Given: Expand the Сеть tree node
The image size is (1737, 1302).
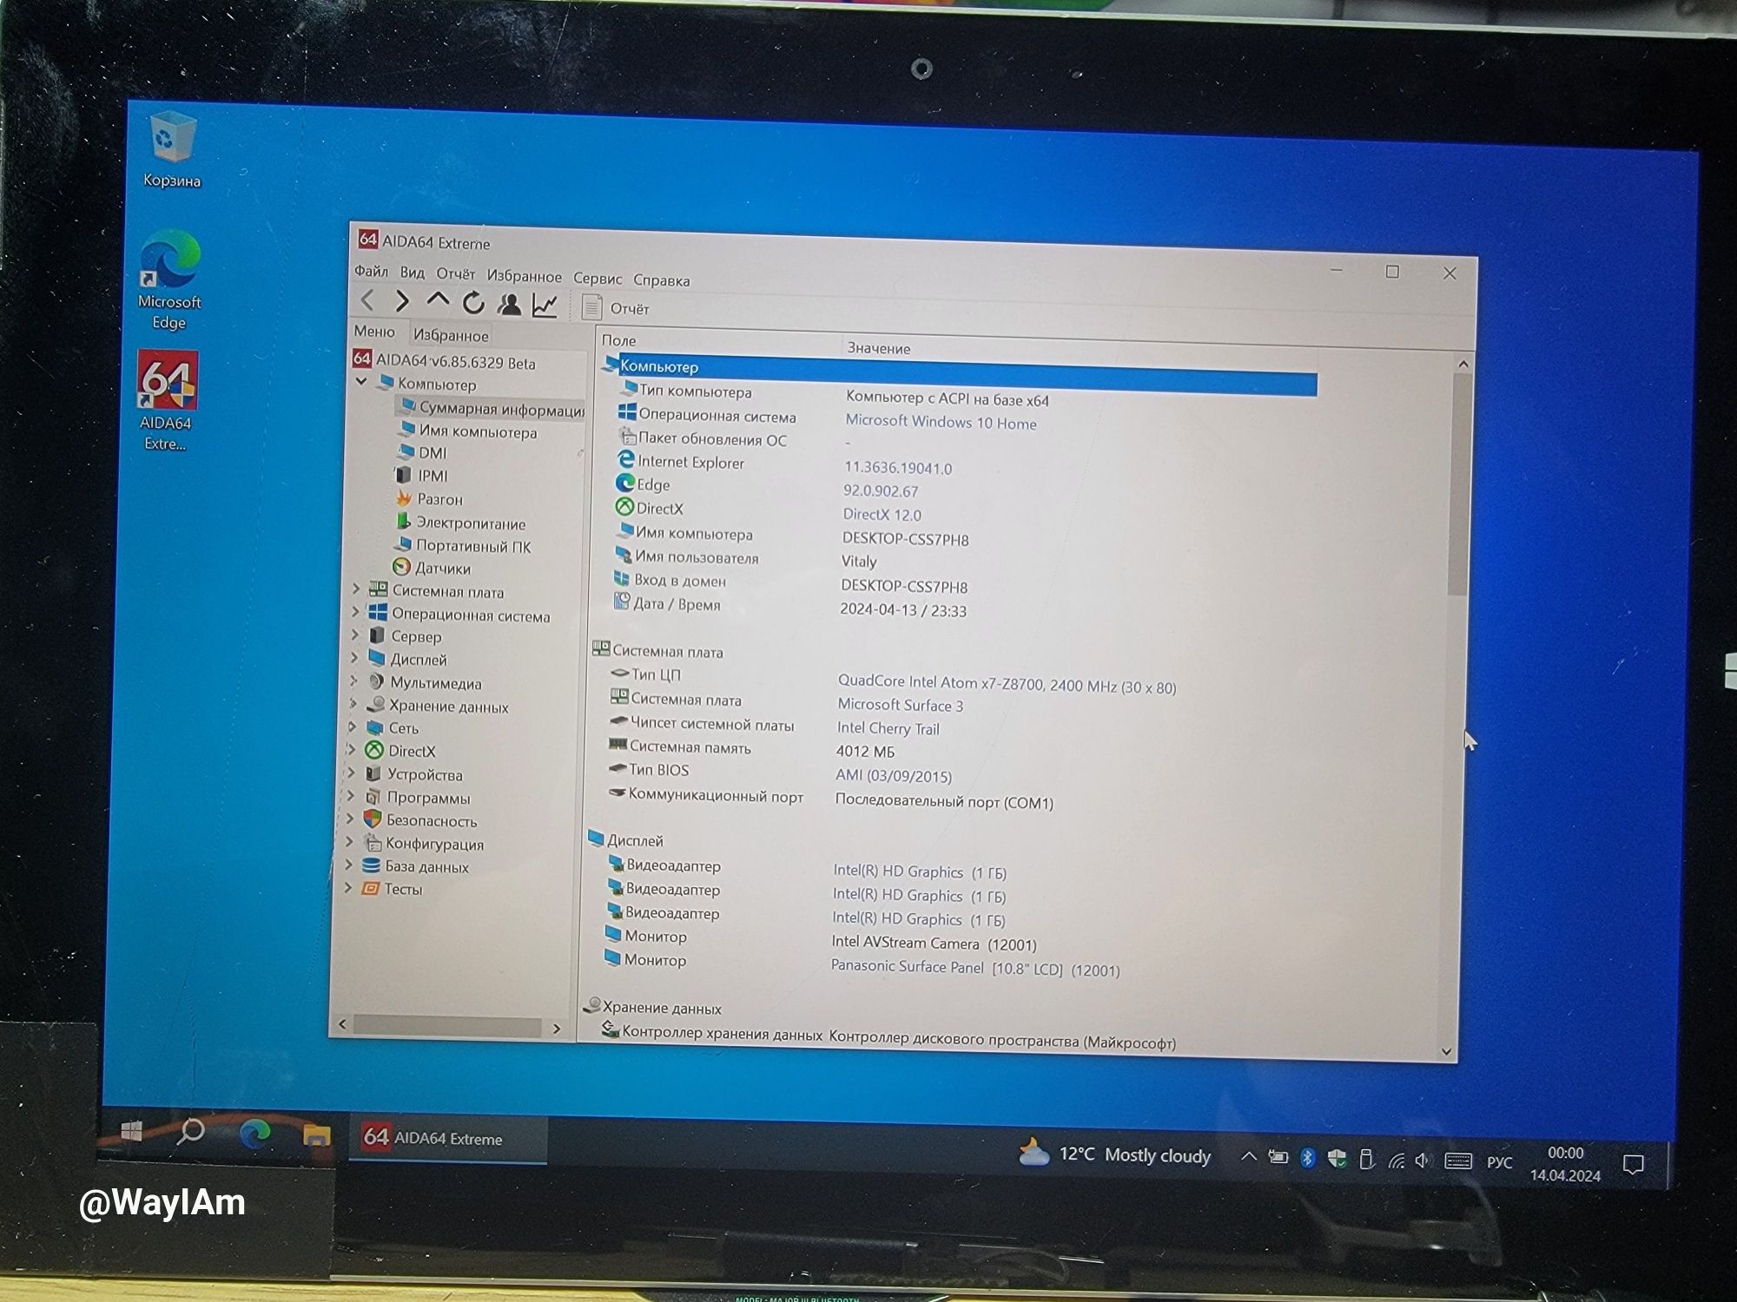Looking at the screenshot, I should [x=352, y=727].
